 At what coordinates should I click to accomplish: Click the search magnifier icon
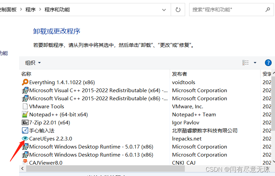click(268, 9)
